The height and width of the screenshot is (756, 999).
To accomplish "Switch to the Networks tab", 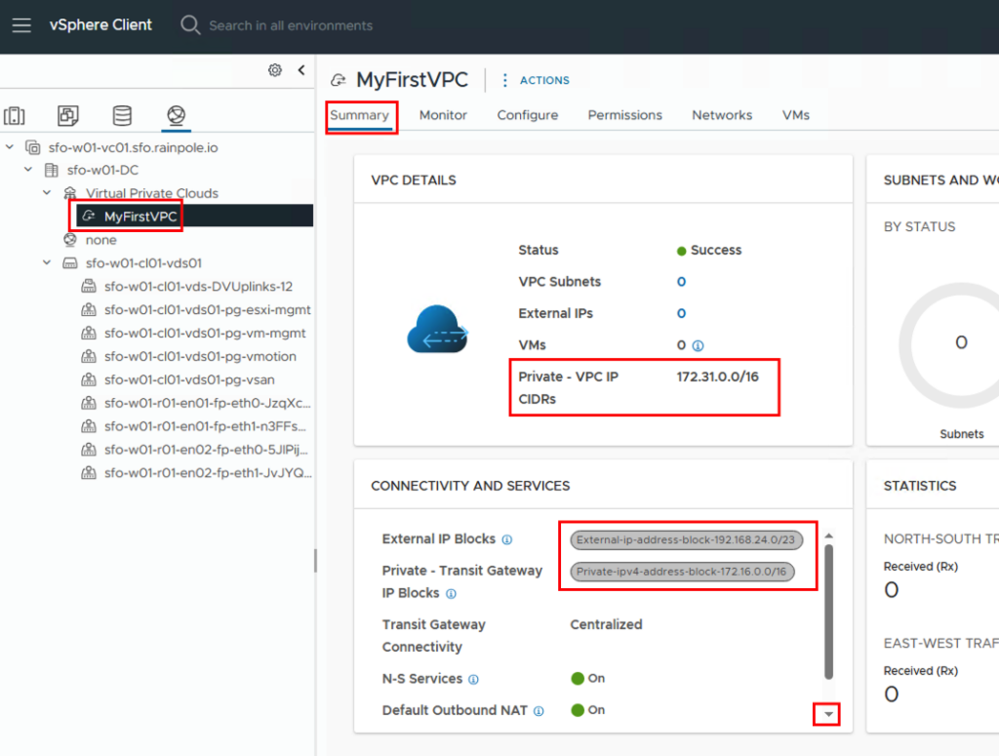I will [722, 115].
